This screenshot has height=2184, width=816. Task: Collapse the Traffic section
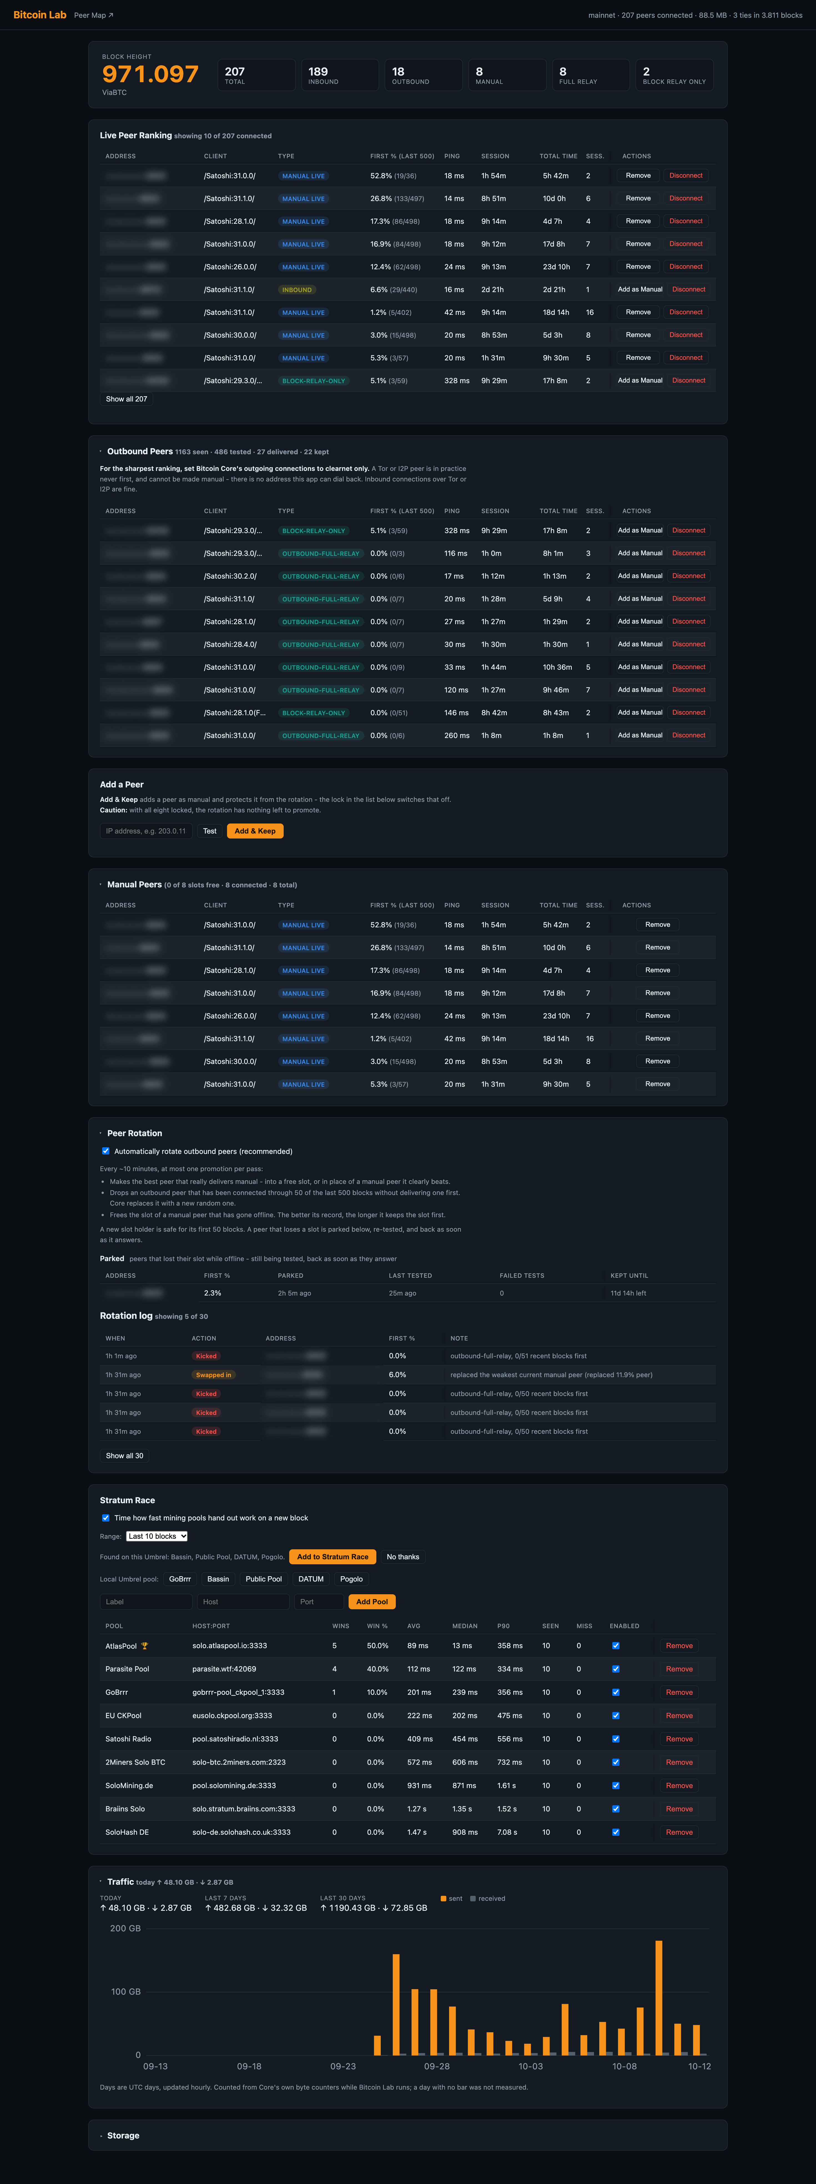pyautogui.click(x=101, y=1881)
